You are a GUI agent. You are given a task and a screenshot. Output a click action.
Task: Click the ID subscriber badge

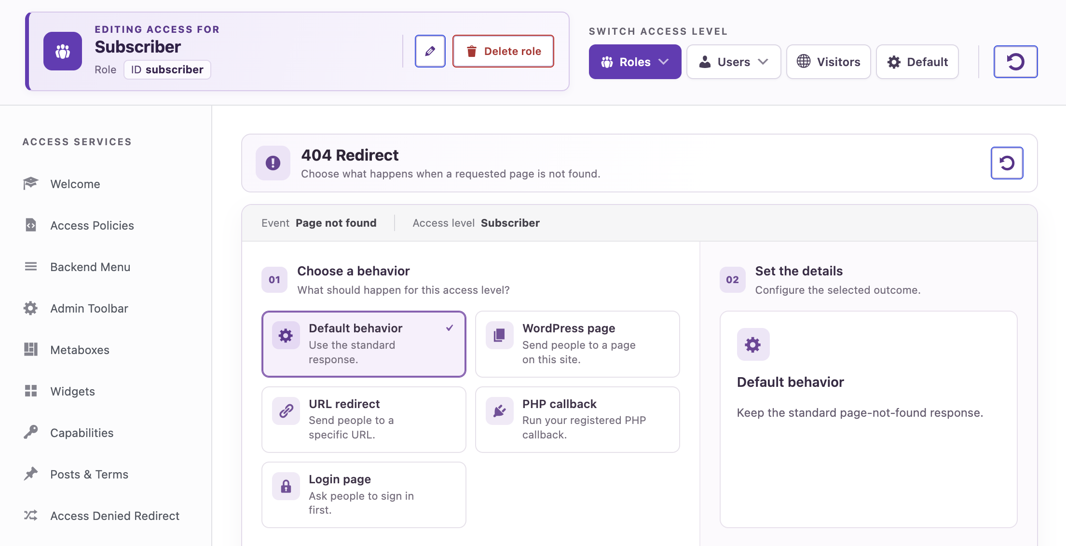[167, 69]
